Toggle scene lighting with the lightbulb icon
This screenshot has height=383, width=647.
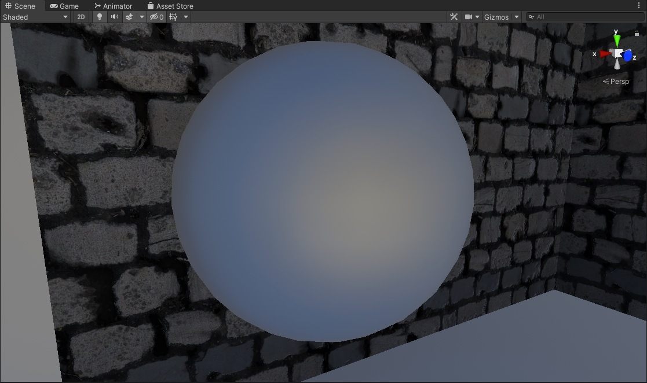tap(100, 17)
